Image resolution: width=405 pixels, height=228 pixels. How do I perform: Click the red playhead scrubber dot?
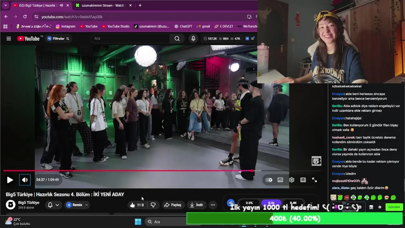pos(252,171)
